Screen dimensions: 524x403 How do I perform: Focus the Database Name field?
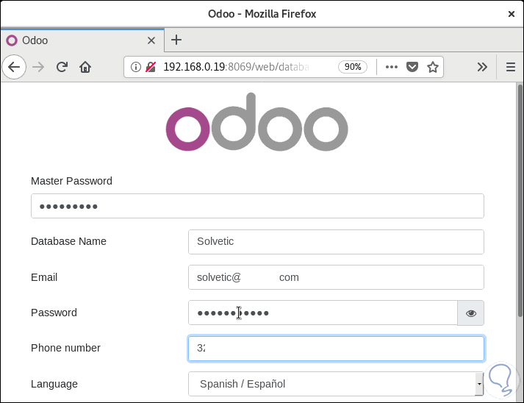click(336, 241)
